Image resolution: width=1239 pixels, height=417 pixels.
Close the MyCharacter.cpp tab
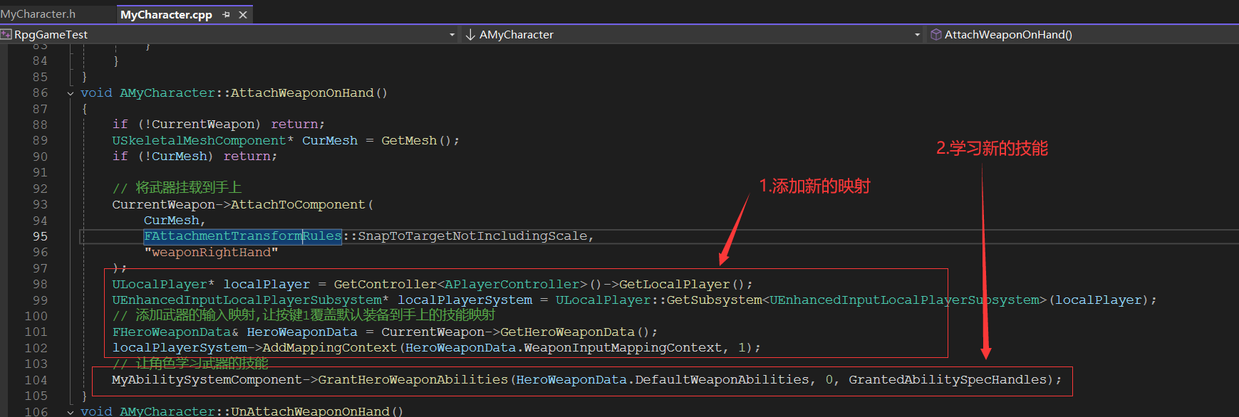(x=243, y=15)
